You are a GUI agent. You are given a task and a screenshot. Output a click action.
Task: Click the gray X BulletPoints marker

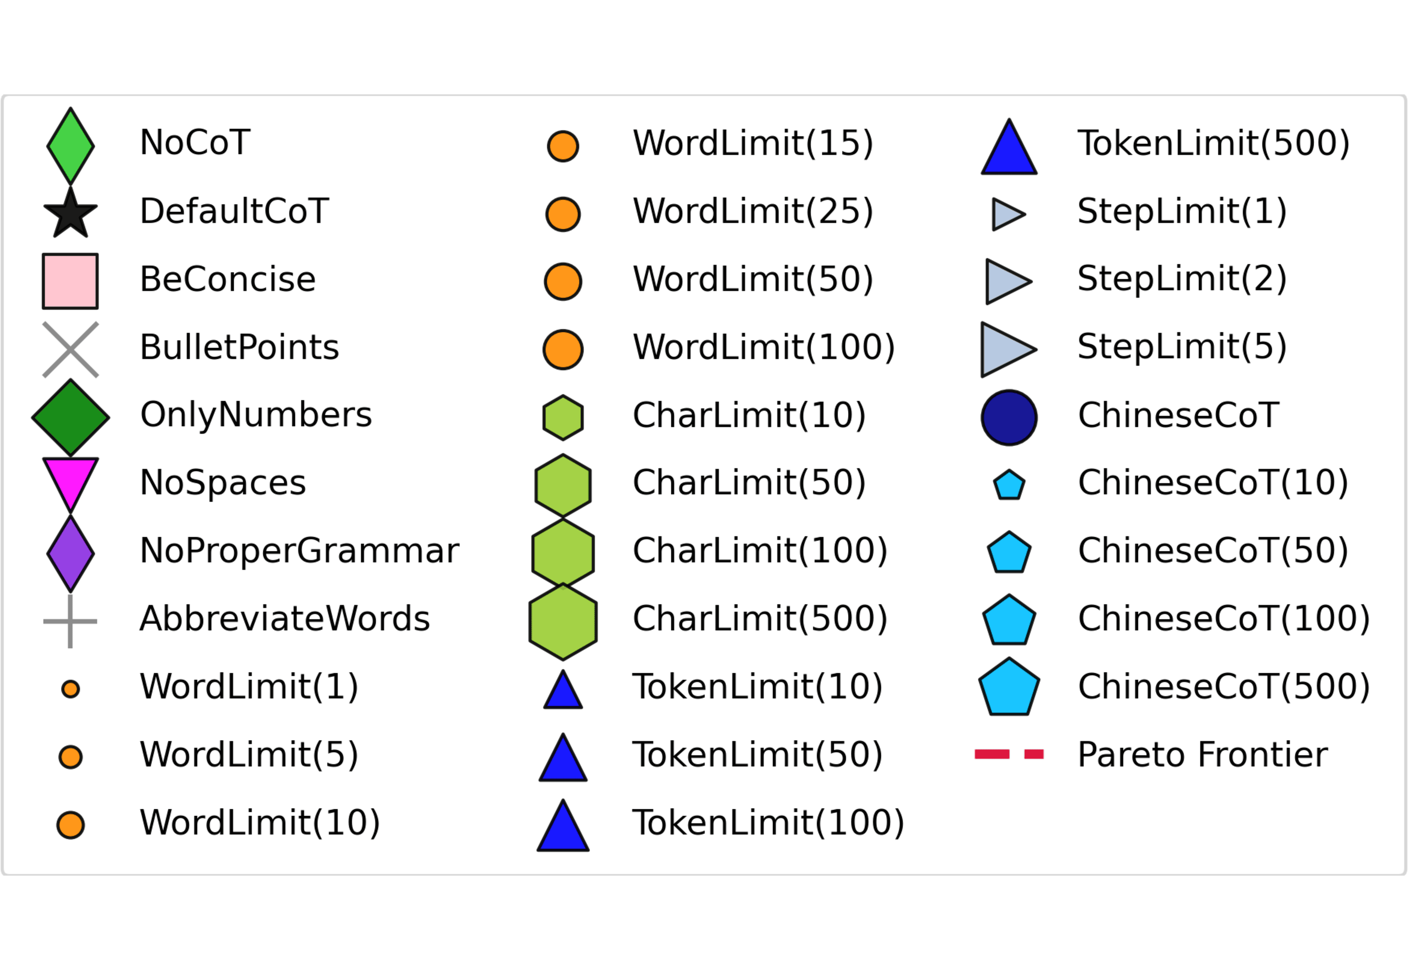pyautogui.click(x=71, y=349)
